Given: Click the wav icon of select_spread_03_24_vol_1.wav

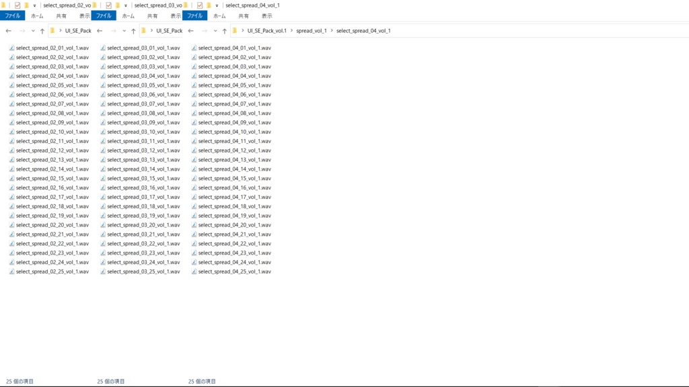Looking at the screenshot, I should (103, 263).
